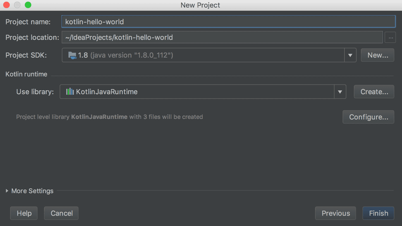Click the KotlinJavaRuntime library icon
402x226 pixels.
[x=70, y=91]
